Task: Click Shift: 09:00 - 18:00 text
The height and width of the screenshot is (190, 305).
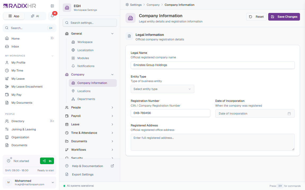Action: [17, 170]
